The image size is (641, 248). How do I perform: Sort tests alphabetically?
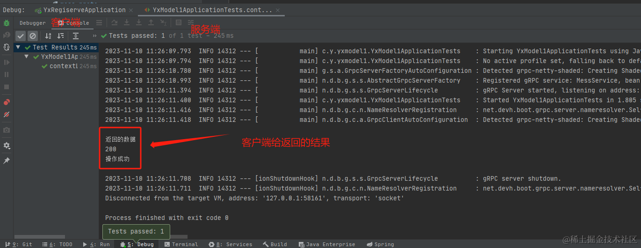tap(48, 35)
